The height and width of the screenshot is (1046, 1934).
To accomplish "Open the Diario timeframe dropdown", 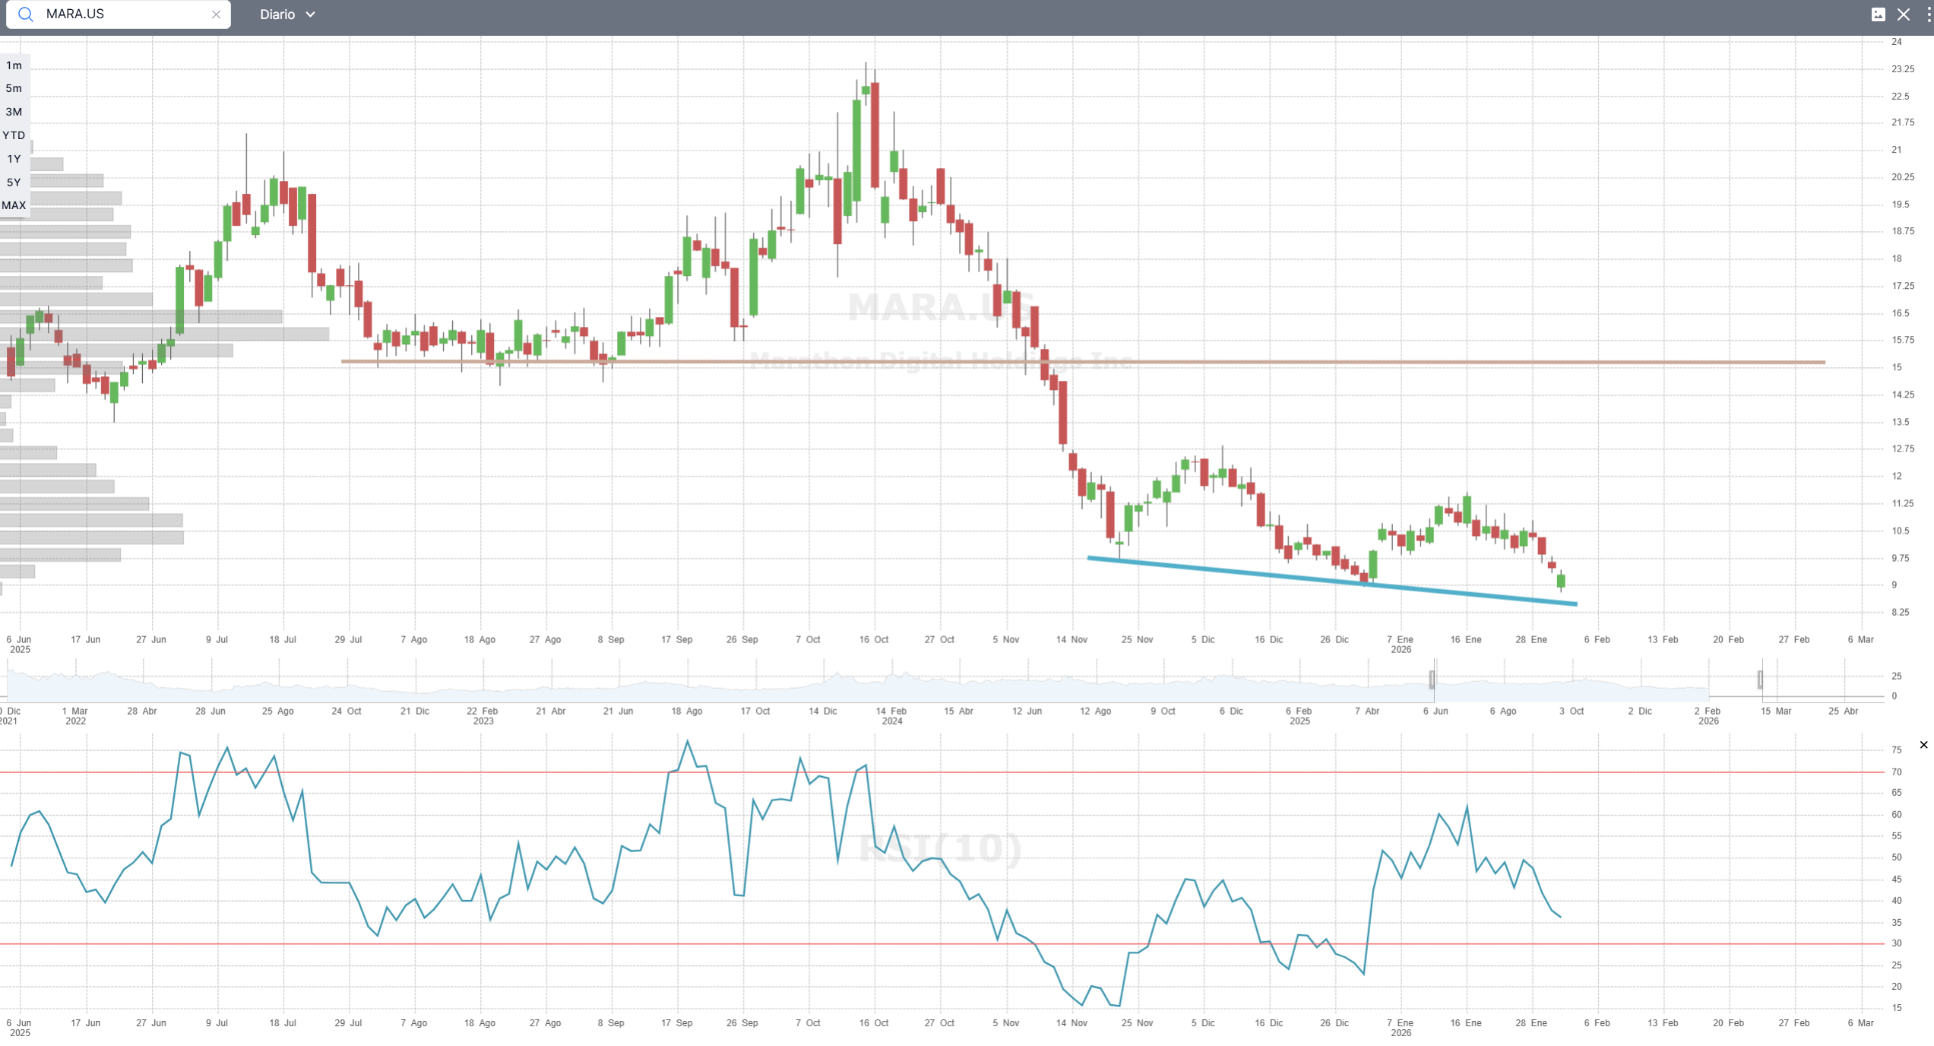I will 278,14.
